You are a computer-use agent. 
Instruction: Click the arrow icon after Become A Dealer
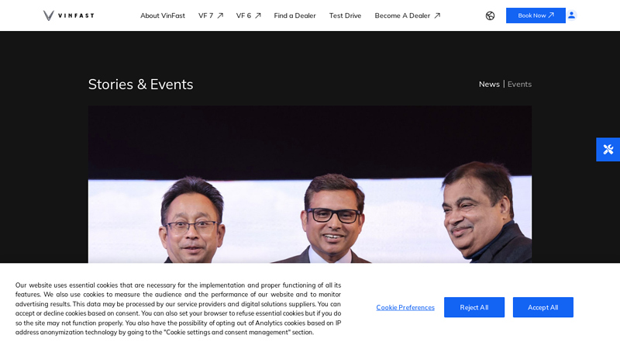click(x=437, y=16)
